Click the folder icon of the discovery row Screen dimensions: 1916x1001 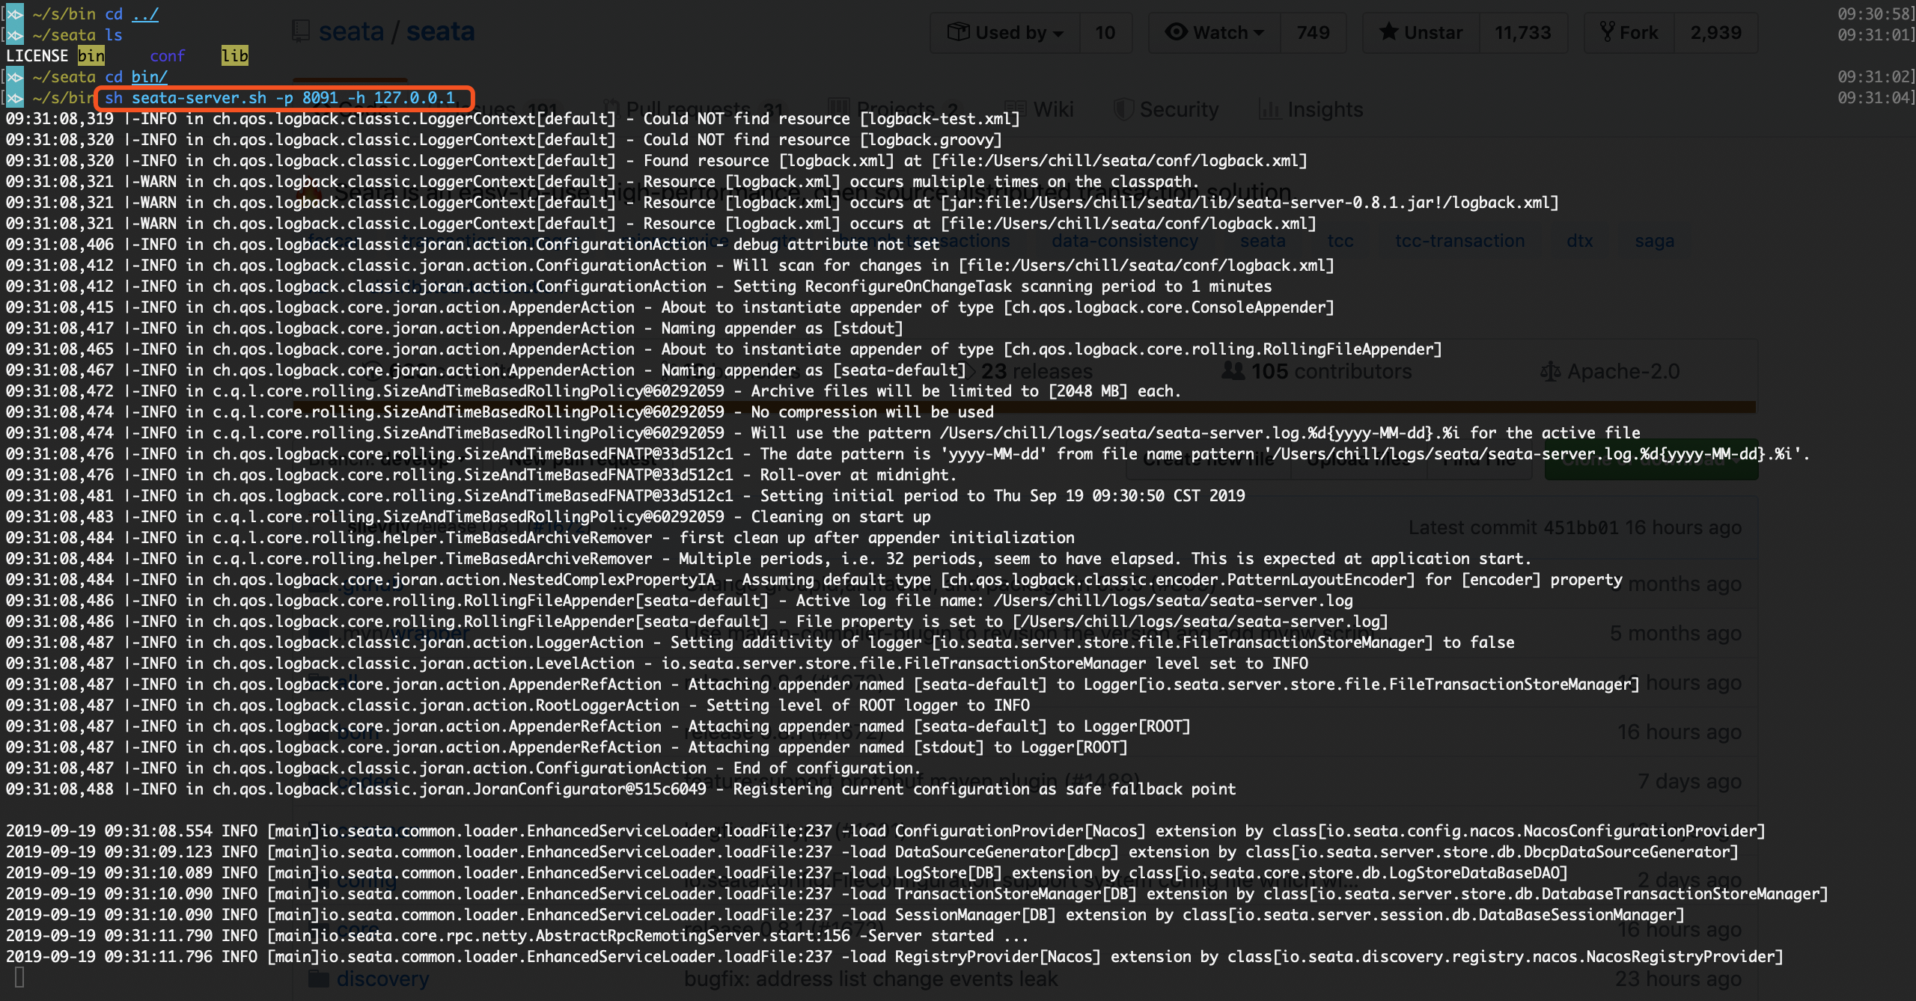coord(320,979)
